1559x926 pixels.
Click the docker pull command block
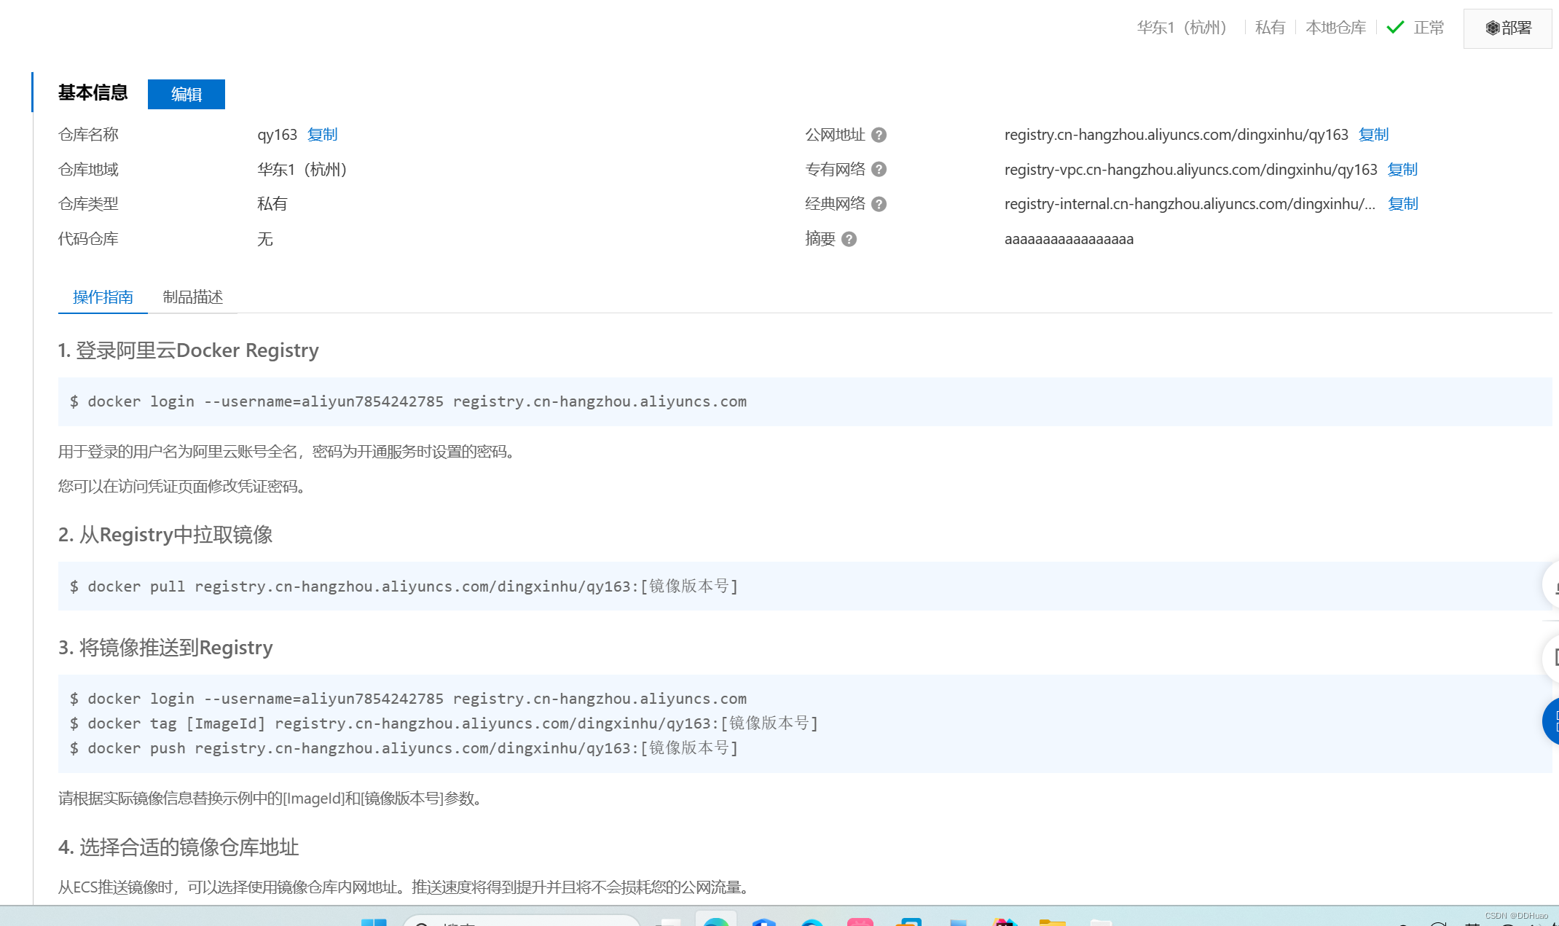click(x=404, y=586)
